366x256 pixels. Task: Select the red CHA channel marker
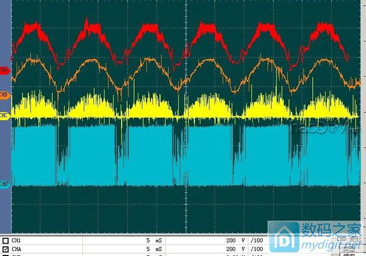click(x=4, y=70)
